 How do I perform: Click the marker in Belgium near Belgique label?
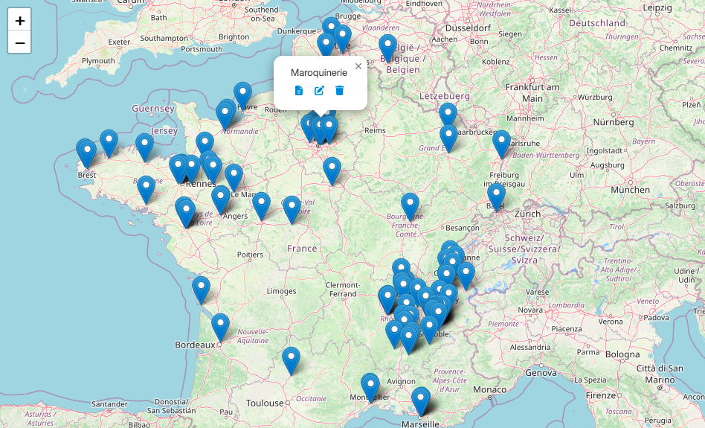click(387, 48)
